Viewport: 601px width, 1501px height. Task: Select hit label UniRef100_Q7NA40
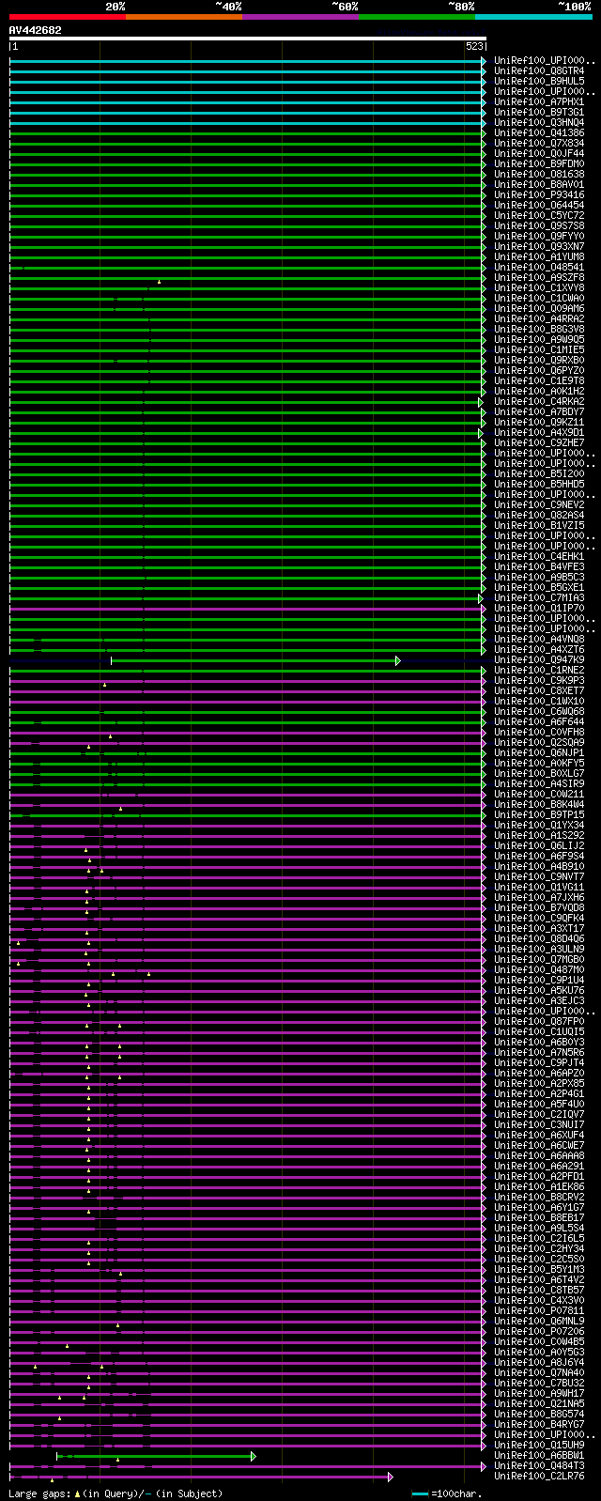tap(539, 1373)
